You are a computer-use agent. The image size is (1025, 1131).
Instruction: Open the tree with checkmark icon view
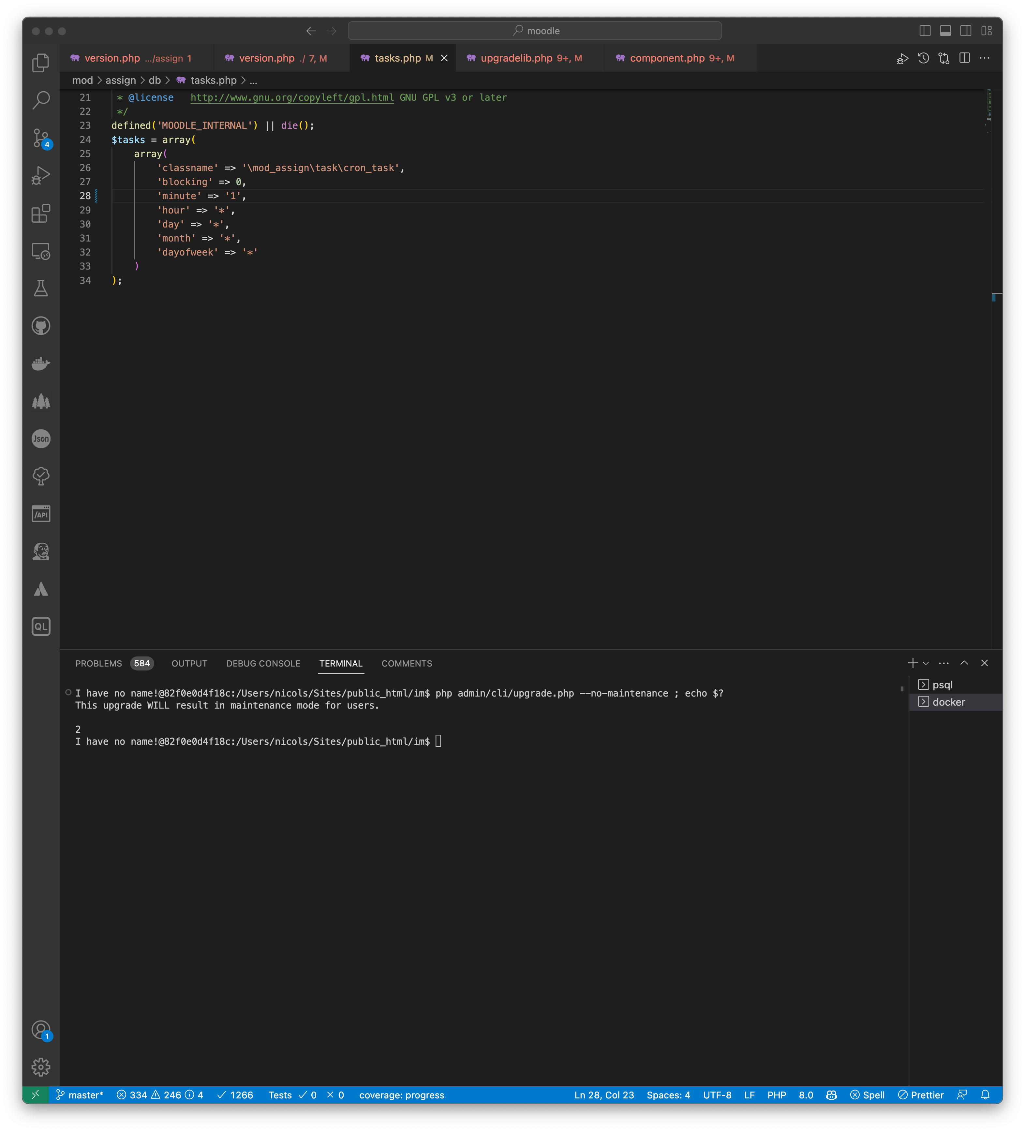click(41, 476)
